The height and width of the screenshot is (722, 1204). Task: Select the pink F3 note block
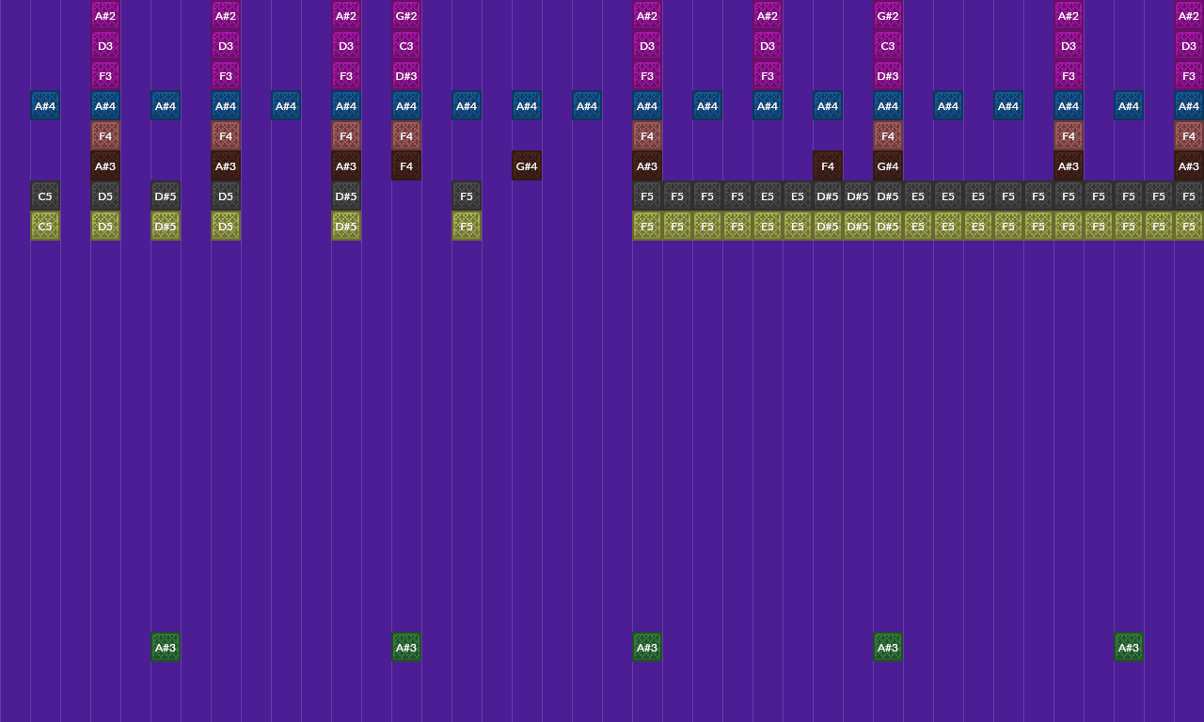pos(104,75)
